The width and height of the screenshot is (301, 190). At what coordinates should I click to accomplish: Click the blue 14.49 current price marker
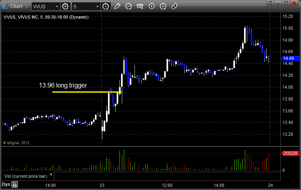pos(290,58)
